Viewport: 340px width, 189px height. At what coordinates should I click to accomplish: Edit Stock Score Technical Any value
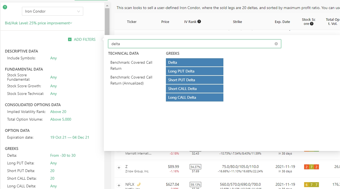tap(53, 94)
